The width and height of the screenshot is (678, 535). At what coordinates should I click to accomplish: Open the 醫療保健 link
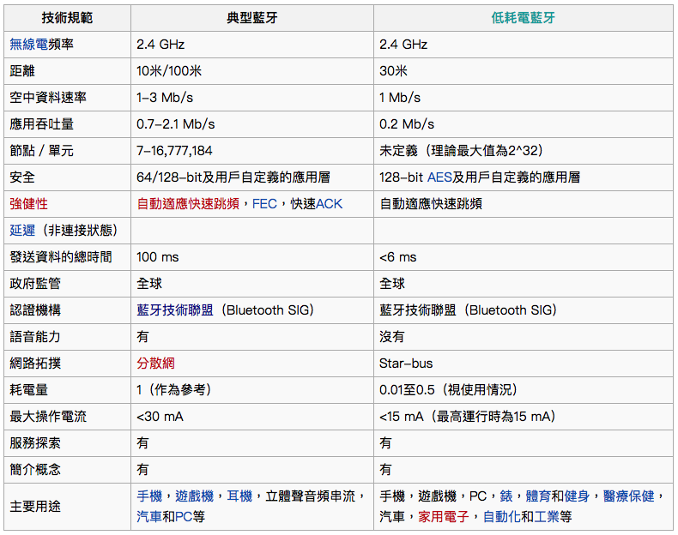tap(629, 496)
